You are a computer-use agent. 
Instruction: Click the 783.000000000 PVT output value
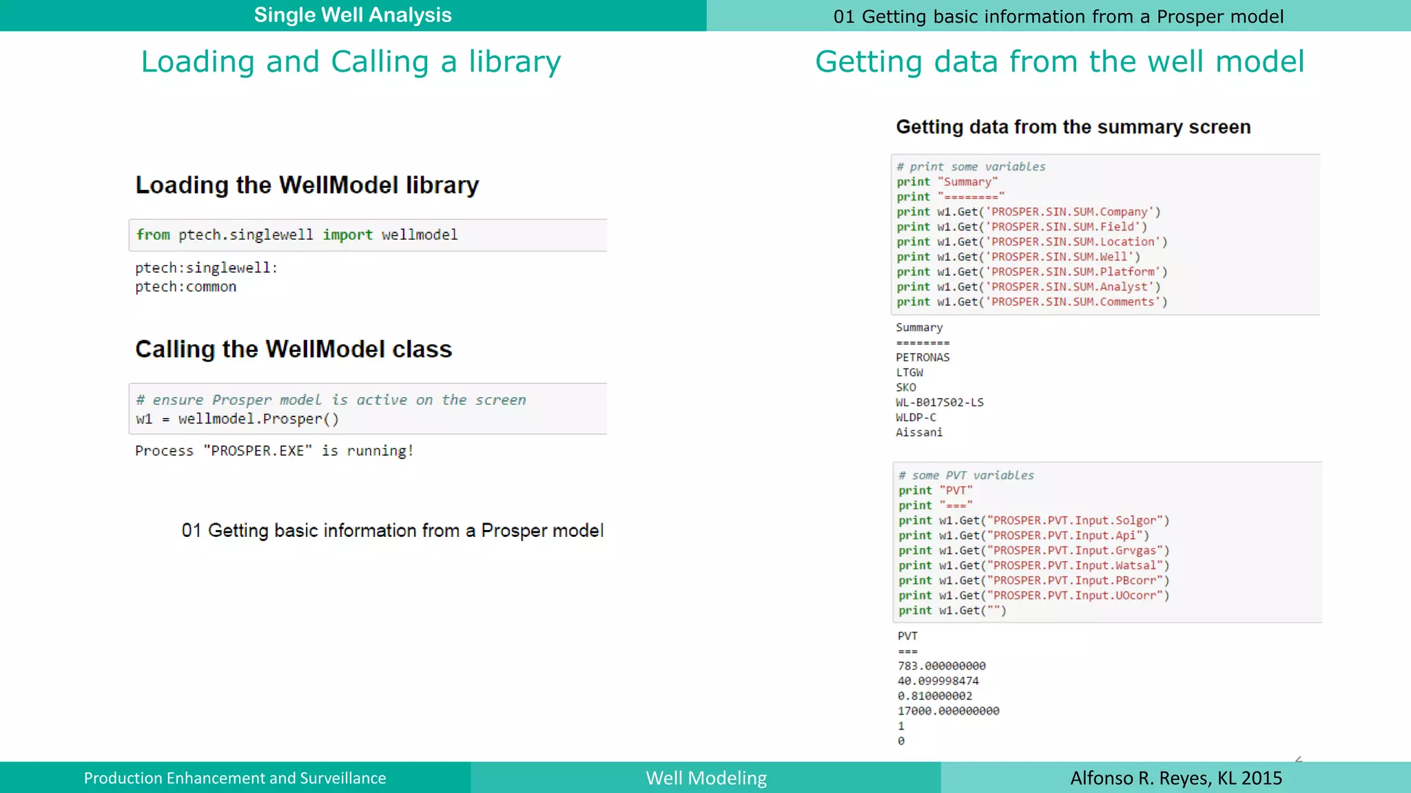pyautogui.click(x=941, y=666)
